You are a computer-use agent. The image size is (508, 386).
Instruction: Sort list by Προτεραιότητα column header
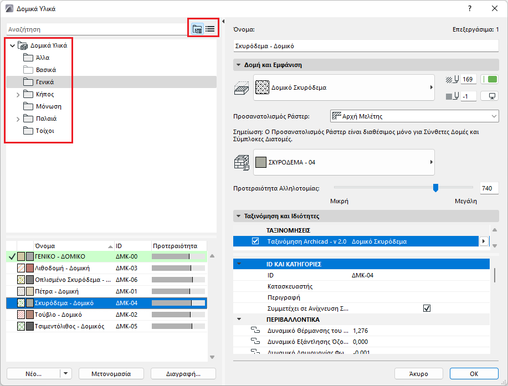[179, 246]
